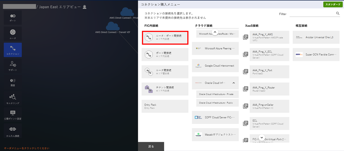Image resolution: width=344 pixels, height=151 pixels.
Task: Click the OCN logo on Super OCN tile
Action: [x=299, y=55]
